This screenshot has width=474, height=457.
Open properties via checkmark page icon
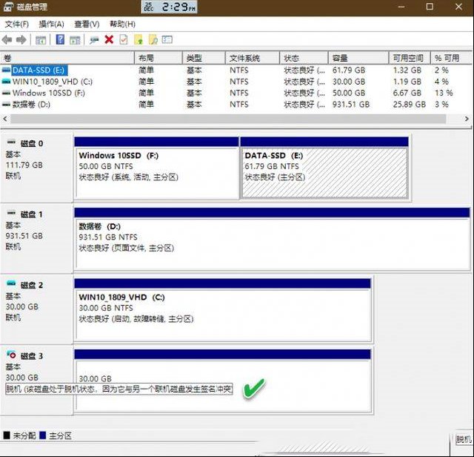tap(124, 39)
